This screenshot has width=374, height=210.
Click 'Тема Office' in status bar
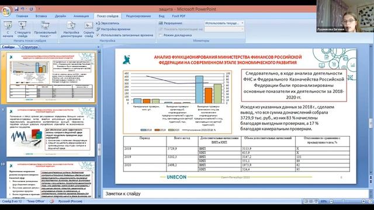[36, 201]
